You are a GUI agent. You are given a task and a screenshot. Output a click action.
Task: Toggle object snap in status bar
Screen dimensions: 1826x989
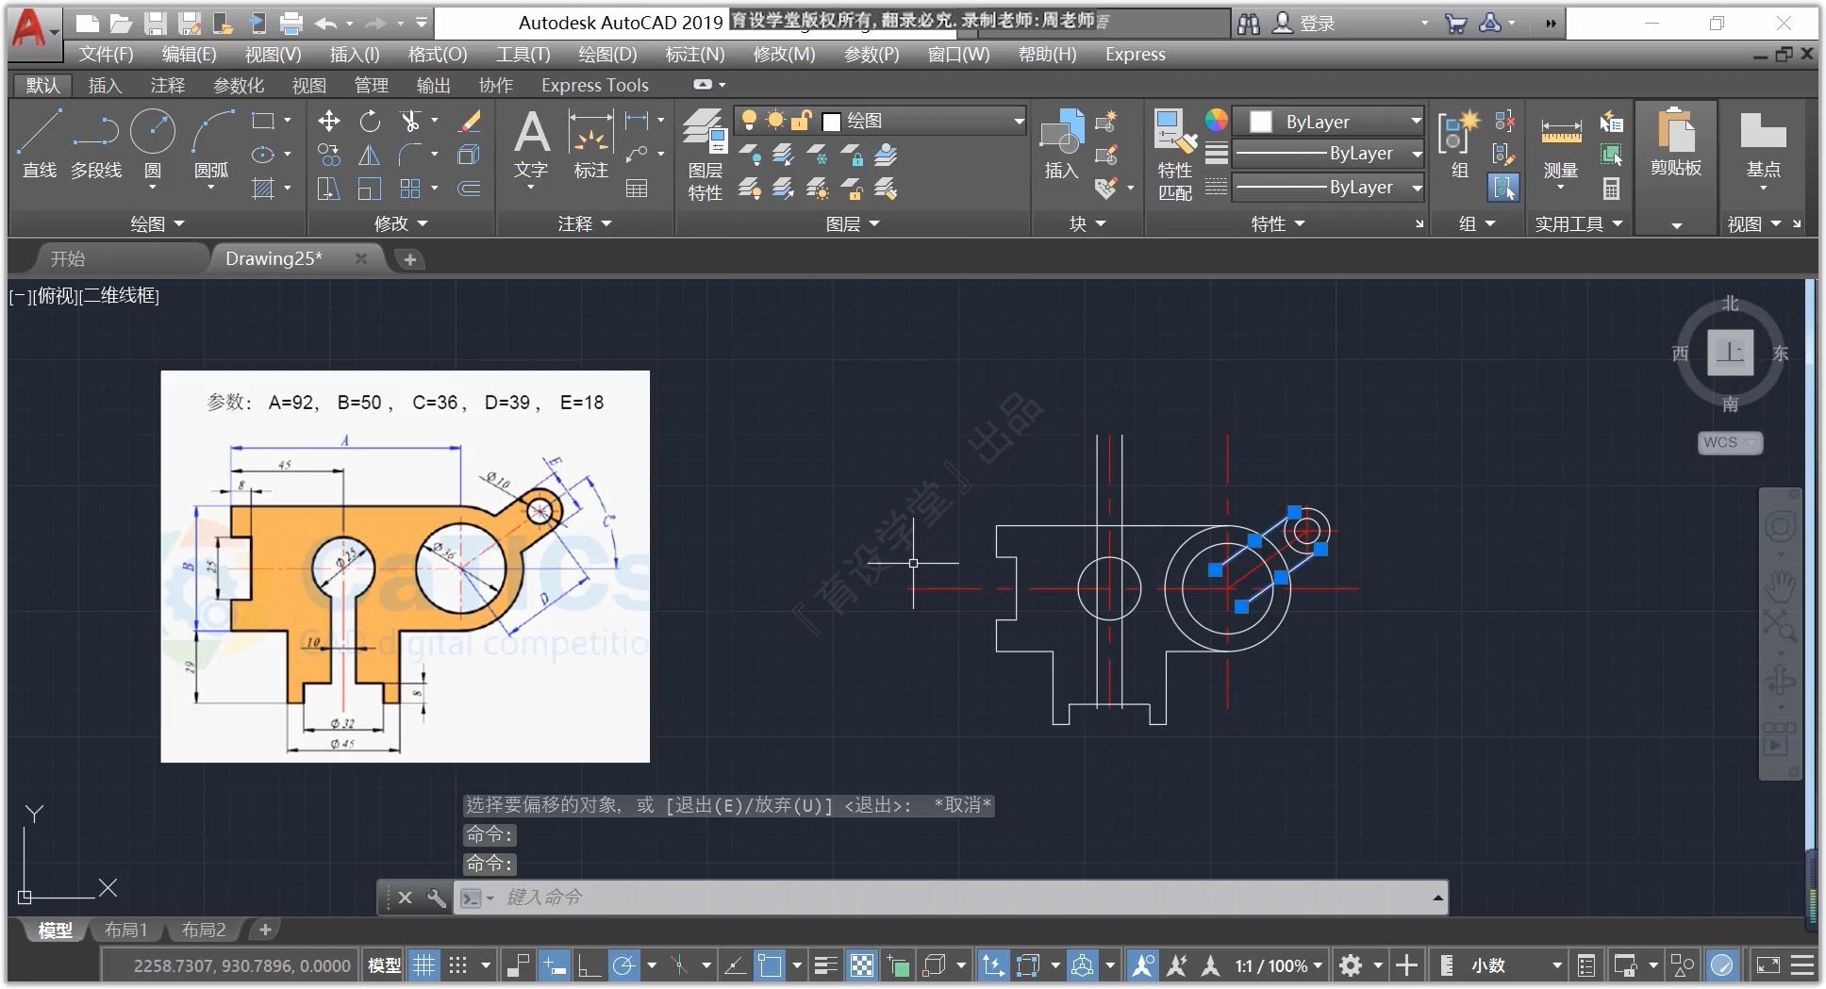[770, 965]
